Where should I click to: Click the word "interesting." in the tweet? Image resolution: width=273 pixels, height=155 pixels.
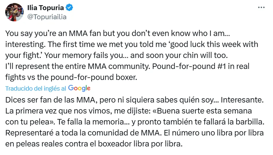click(x=24, y=44)
